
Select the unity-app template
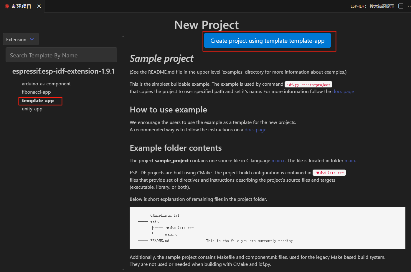(32, 109)
